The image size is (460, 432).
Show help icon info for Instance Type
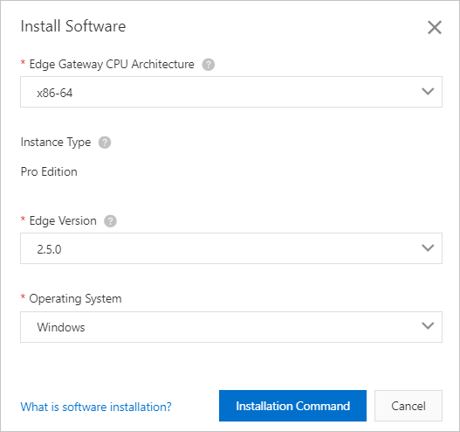click(x=105, y=143)
